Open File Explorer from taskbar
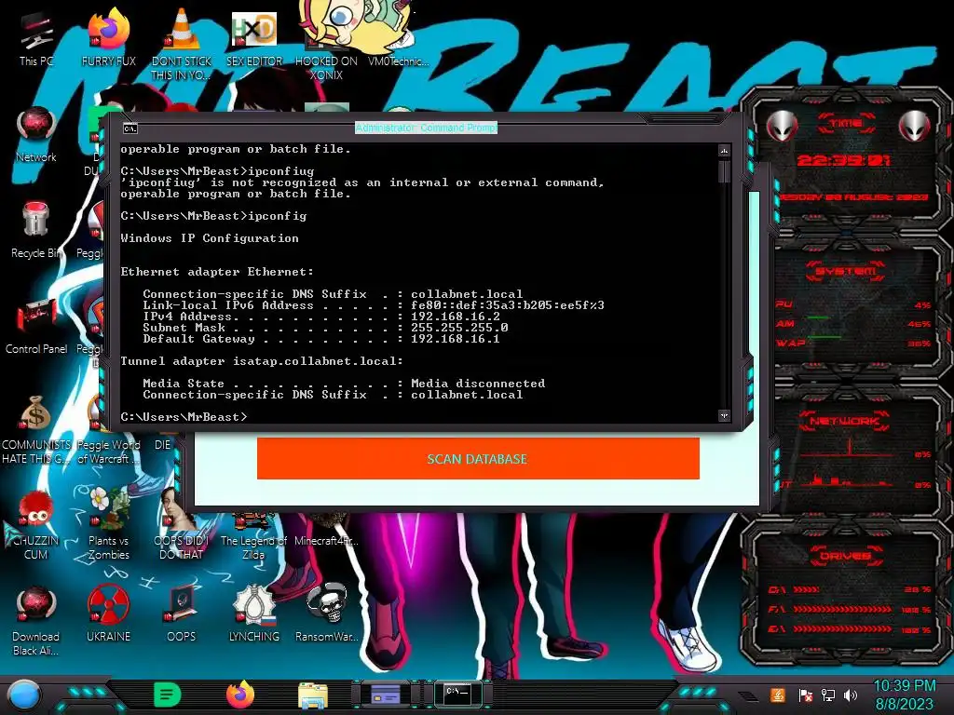The width and height of the screenshot is (954, 715). [313, 695]
